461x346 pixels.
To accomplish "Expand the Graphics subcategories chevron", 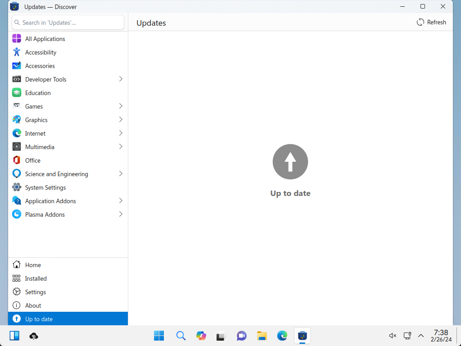I will 121,120.
